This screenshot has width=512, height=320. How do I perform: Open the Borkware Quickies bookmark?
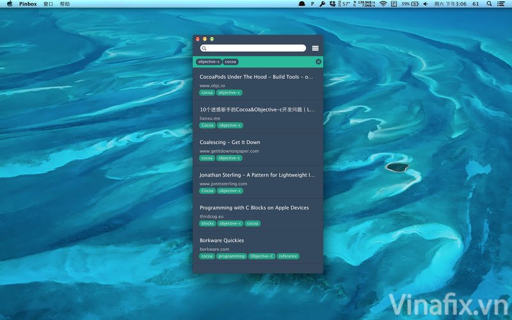point(221,240)
